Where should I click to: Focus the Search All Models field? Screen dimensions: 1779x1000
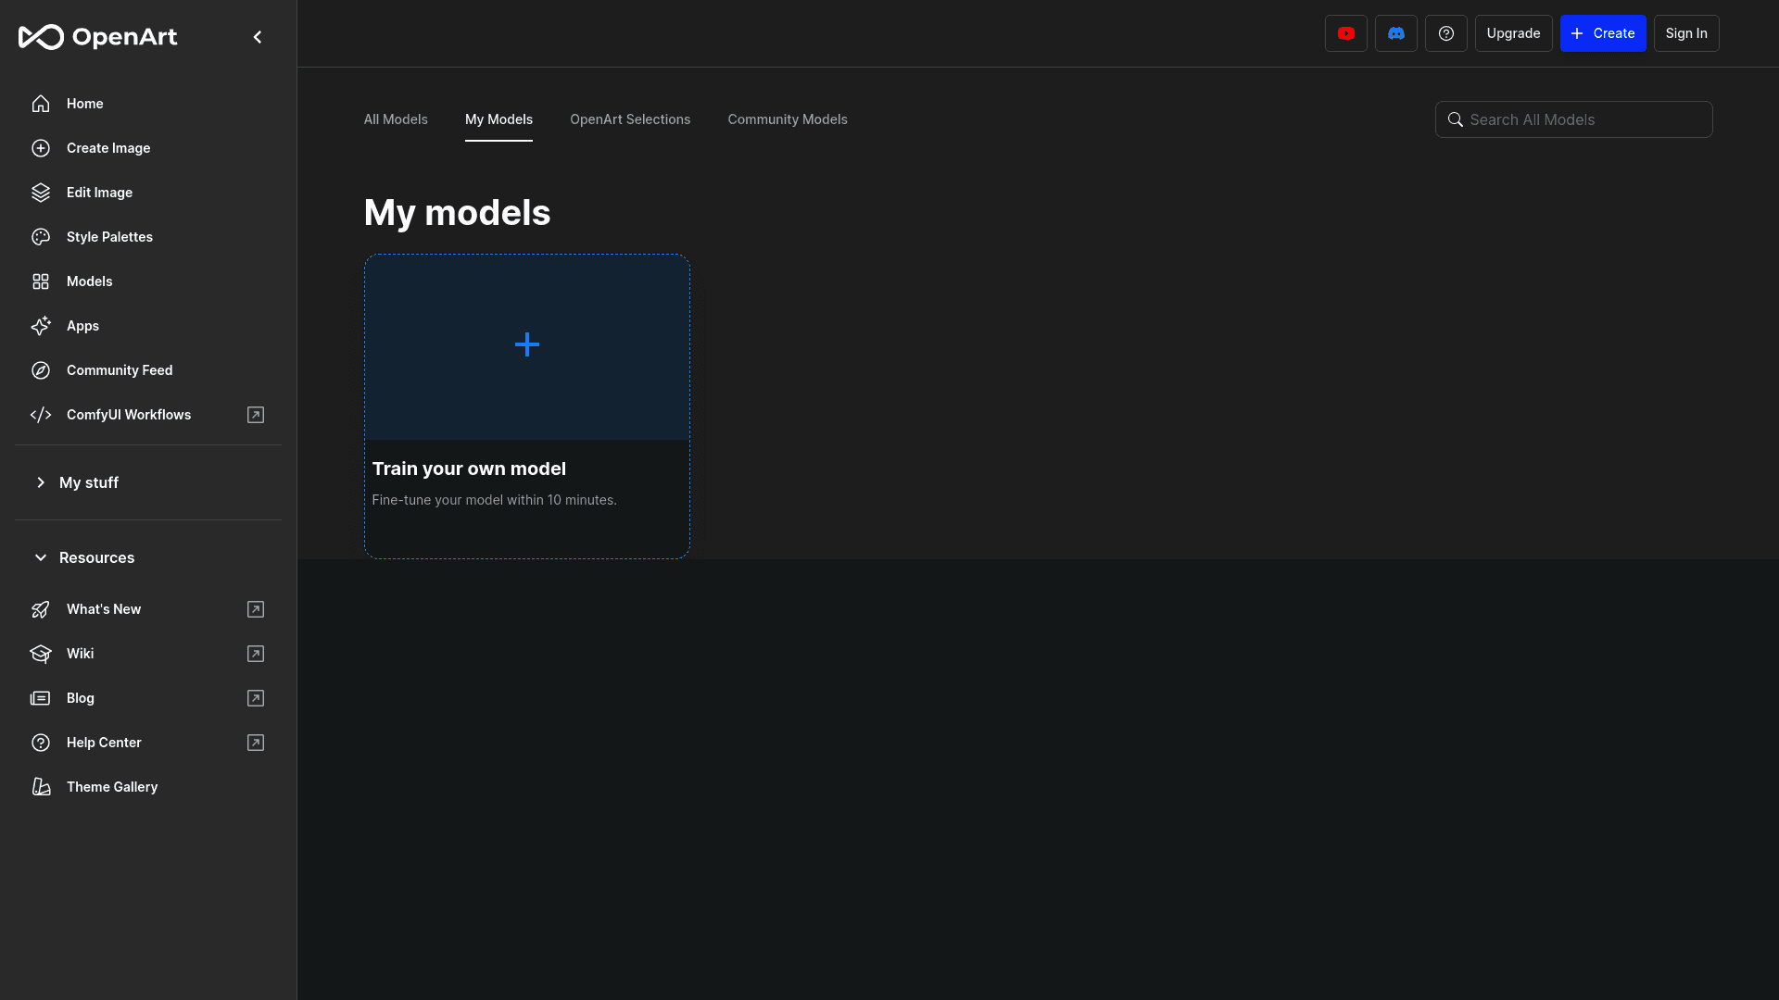click(1584, 119)
